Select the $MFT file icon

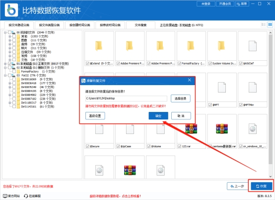(x=222, y=88)
